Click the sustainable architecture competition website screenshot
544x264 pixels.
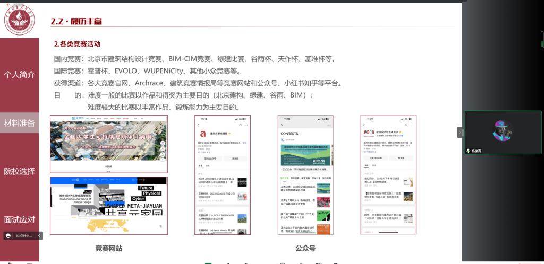(x=109, y=144)
